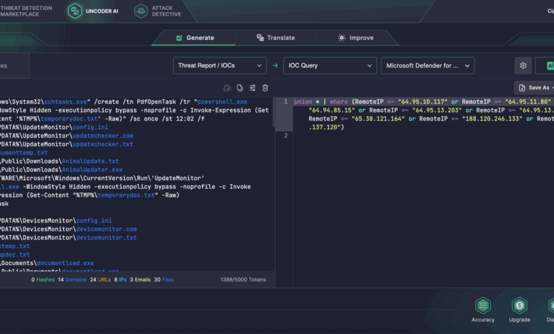Click the updatechecker.txt entry
This screenshot has width=554, height=334.
(103, 144)
